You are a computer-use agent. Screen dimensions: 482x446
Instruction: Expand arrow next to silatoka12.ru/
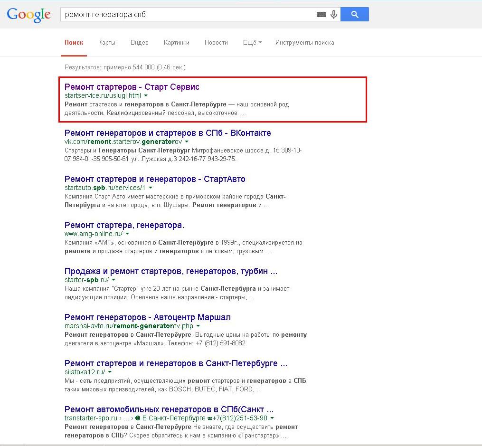pyautogui.click(x=110, y=372)
